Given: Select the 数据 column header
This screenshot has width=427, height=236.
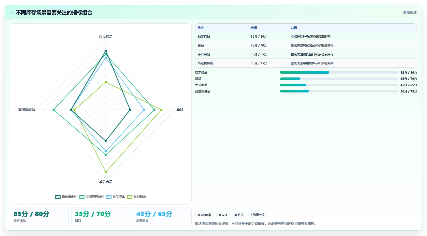Looking at the screenshot, I should [x=254, y=28].
